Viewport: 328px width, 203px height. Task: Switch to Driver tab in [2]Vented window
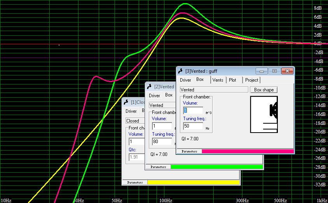click(x=154, y=96)
